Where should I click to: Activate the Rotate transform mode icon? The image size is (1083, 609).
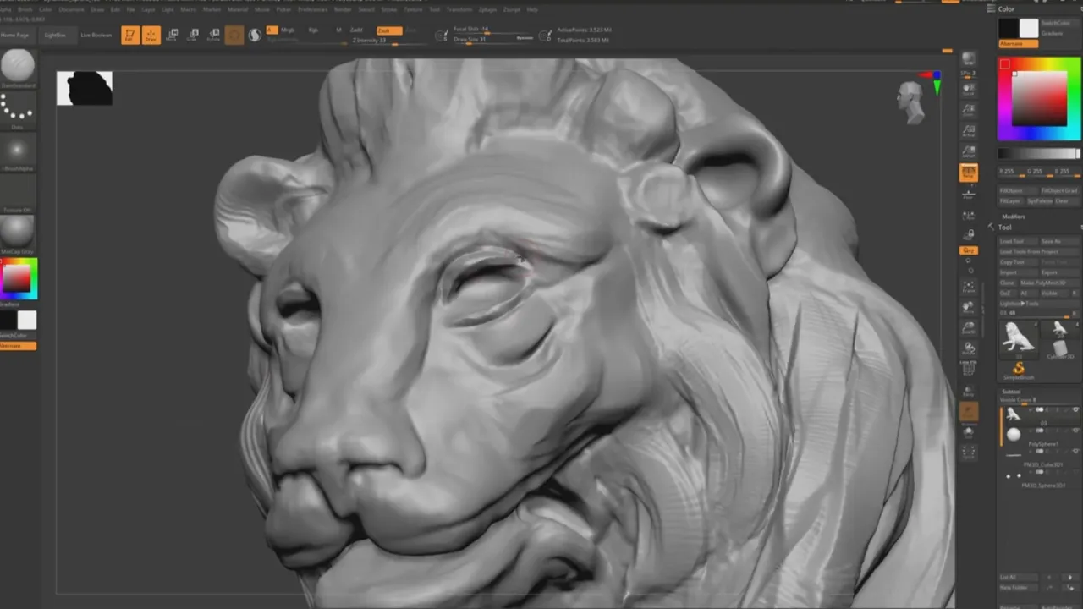tap(213, 35)
